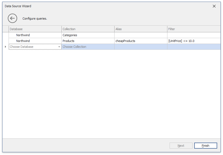The image size is (223, 155).
Task: Click the Alias column header
Action: pos(141,29)
